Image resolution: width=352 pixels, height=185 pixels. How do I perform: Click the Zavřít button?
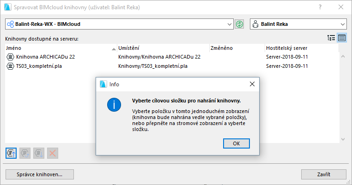(x=323, y=174)
